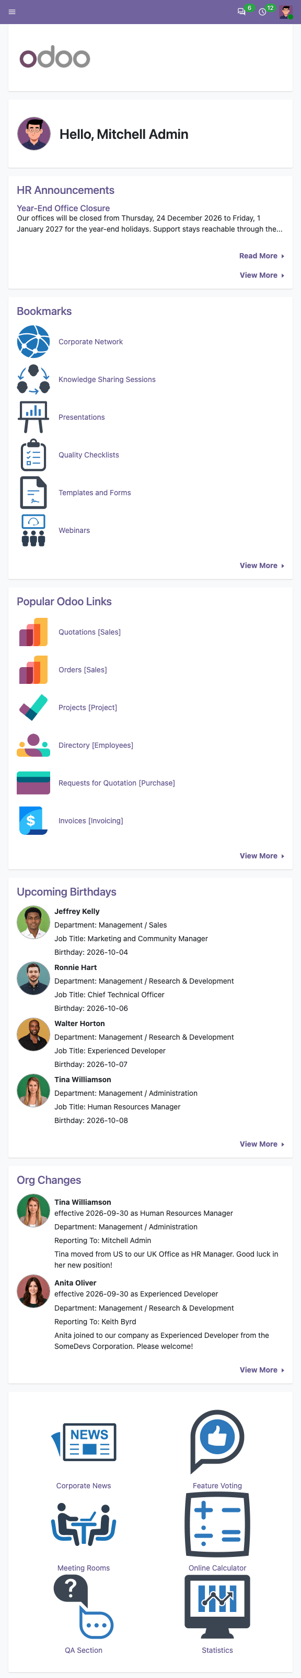Screen dimensions: 301x1678
Task: Open the Online Calculator icon
Action: (x=217, y=1525)
